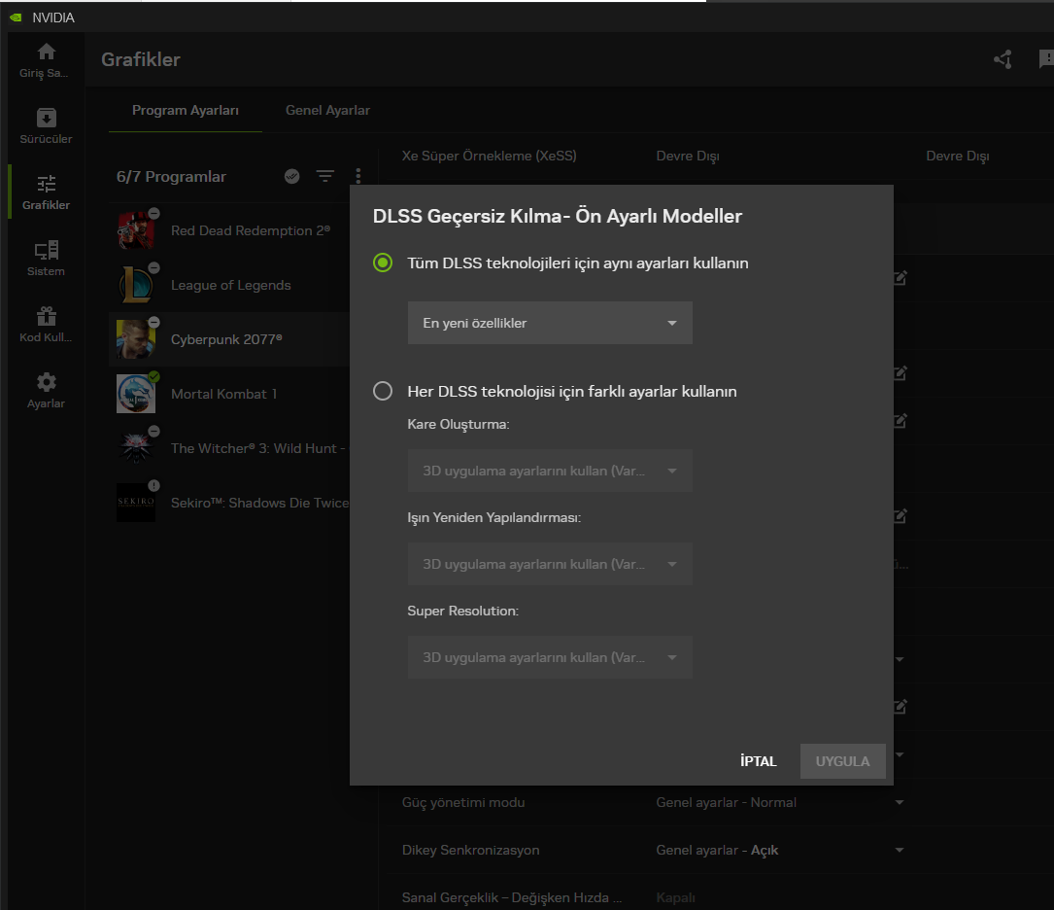Open the Sürücüler drivers section
This screenshot has width=1054, height=910.
pyautogui.click(x=46, y=125)
